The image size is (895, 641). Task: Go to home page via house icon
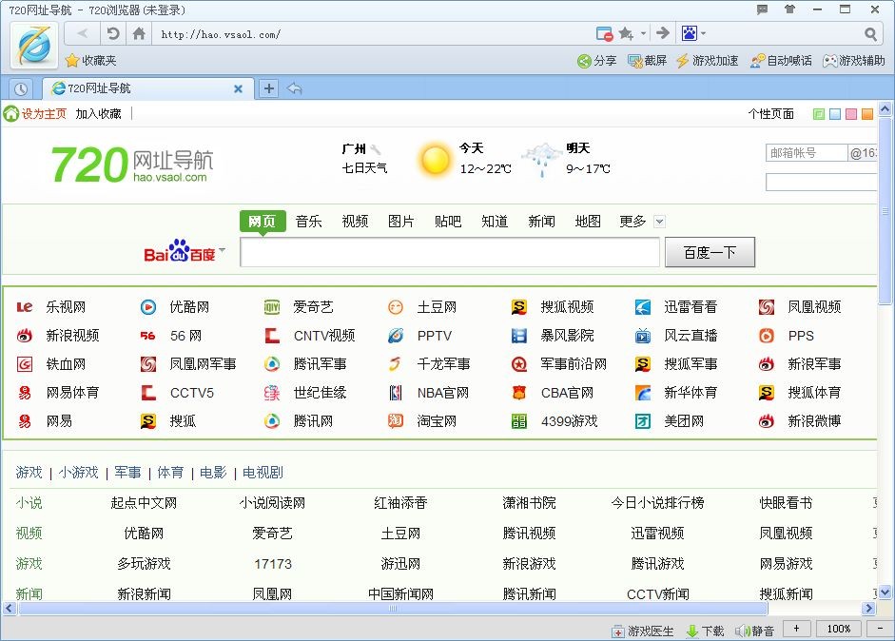point(139,33)
